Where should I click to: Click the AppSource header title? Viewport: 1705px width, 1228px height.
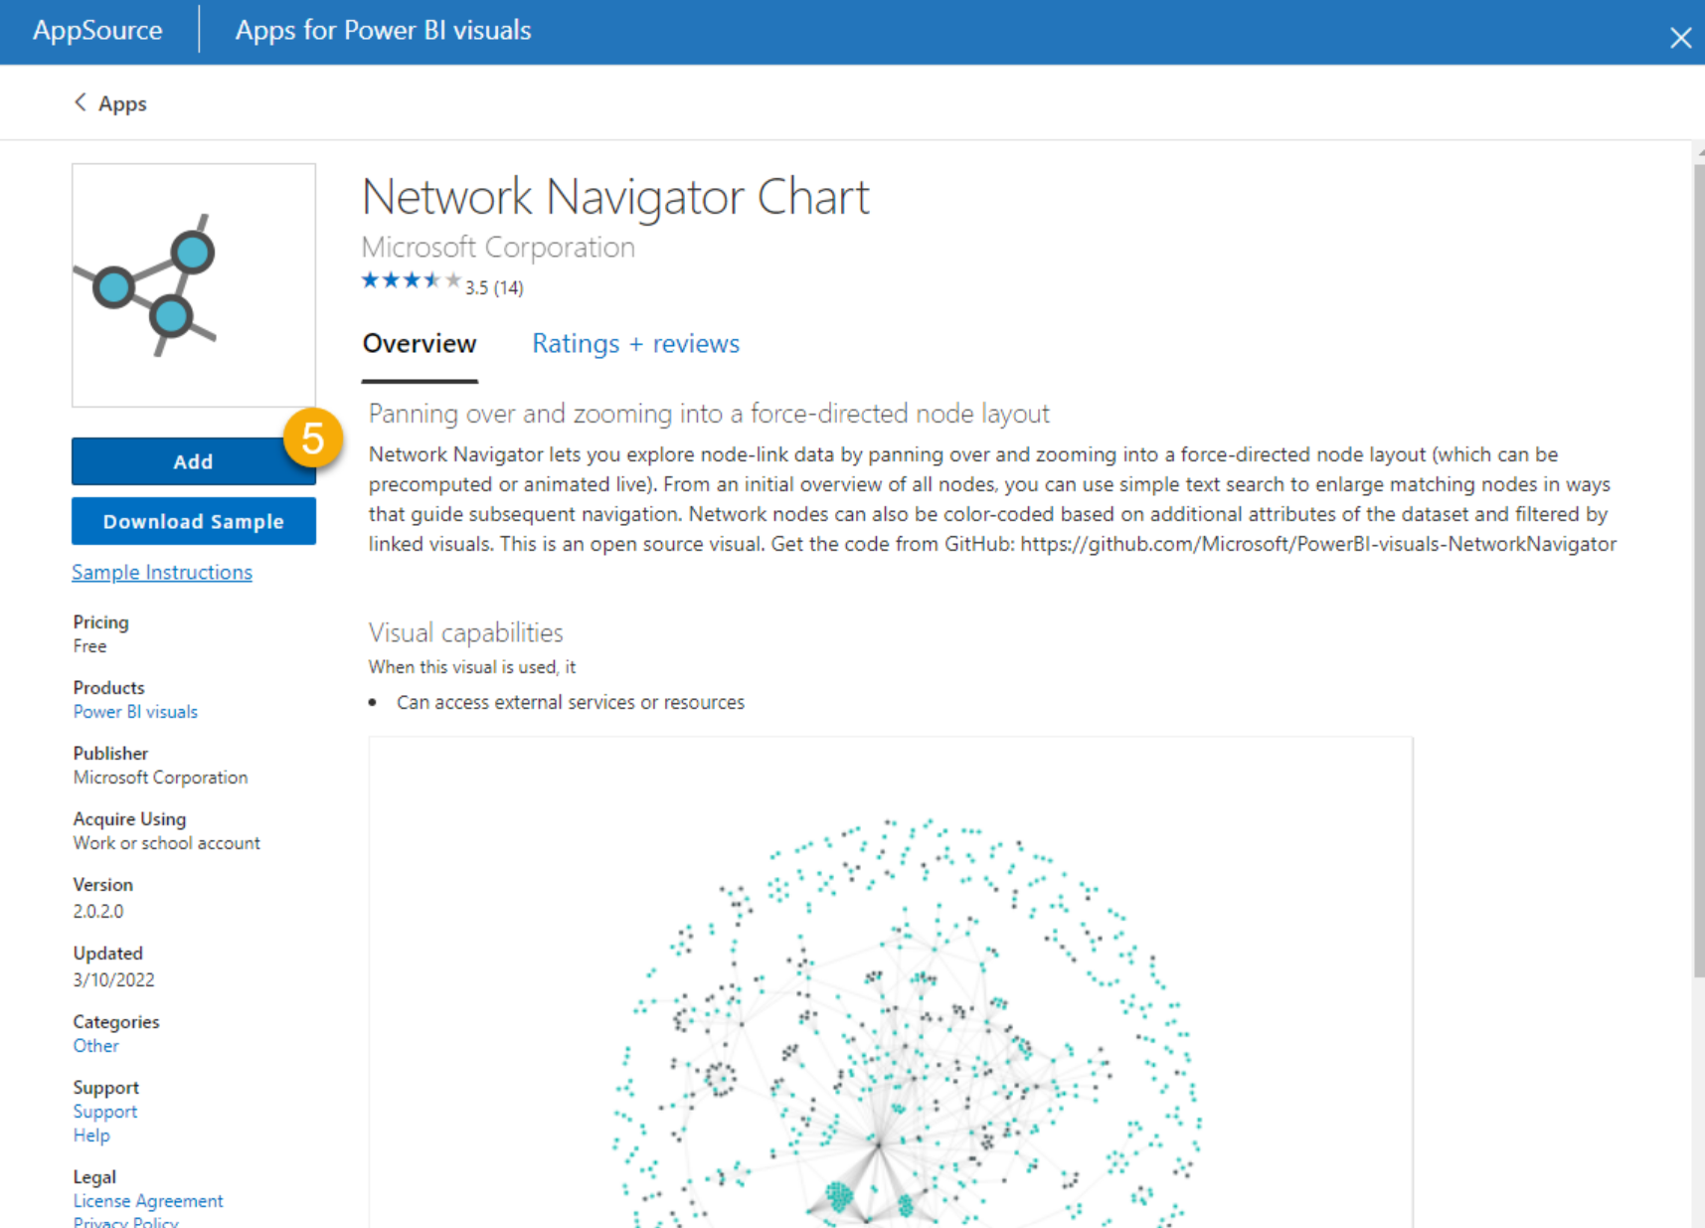point(97,31)
